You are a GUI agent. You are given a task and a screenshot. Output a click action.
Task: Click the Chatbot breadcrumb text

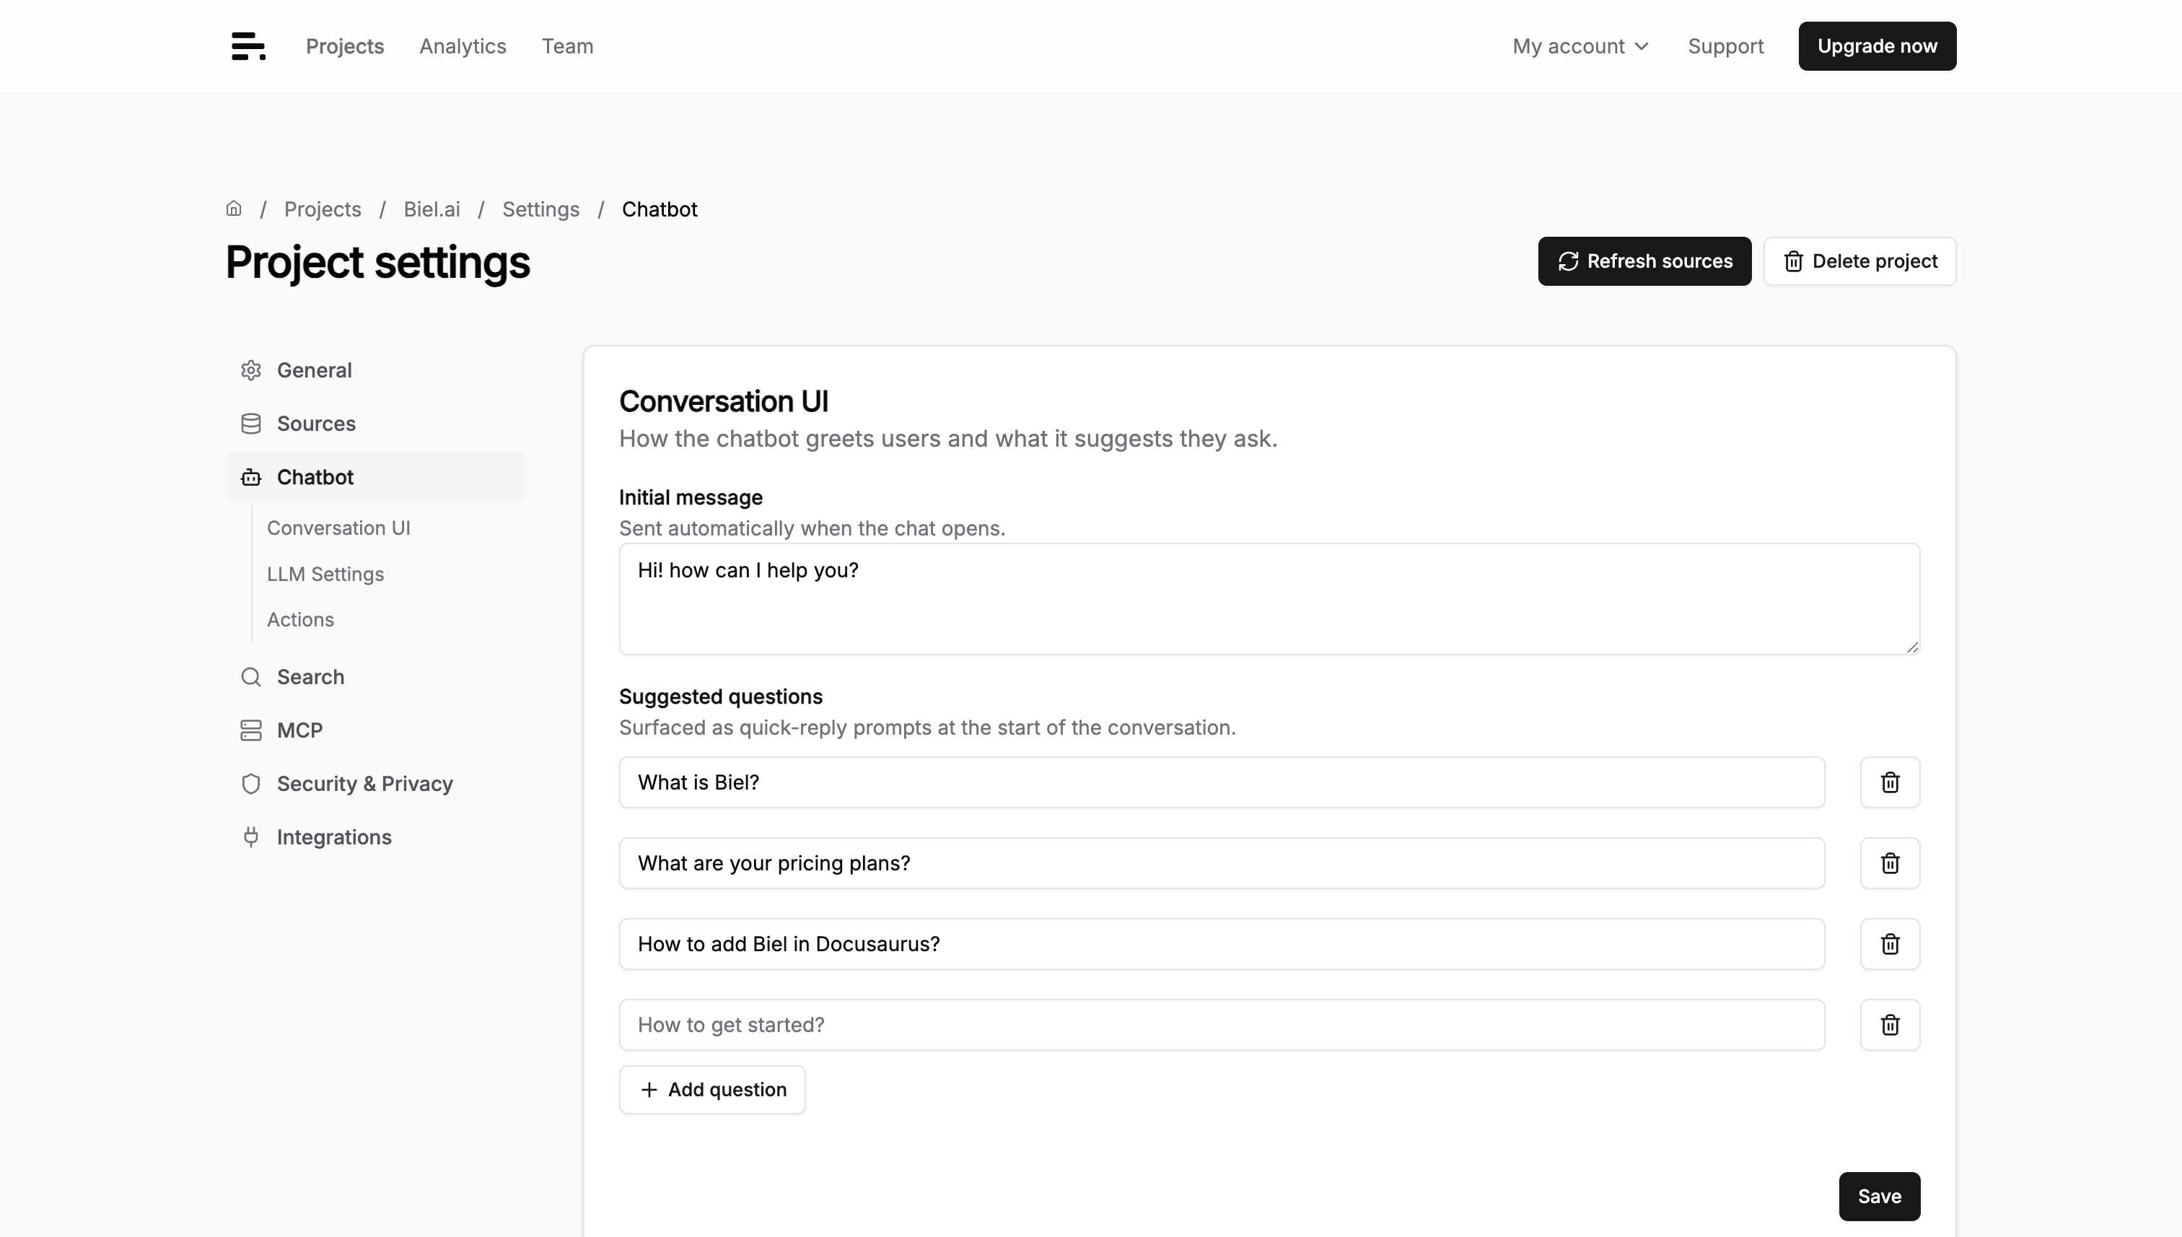[x=659, y=209]
